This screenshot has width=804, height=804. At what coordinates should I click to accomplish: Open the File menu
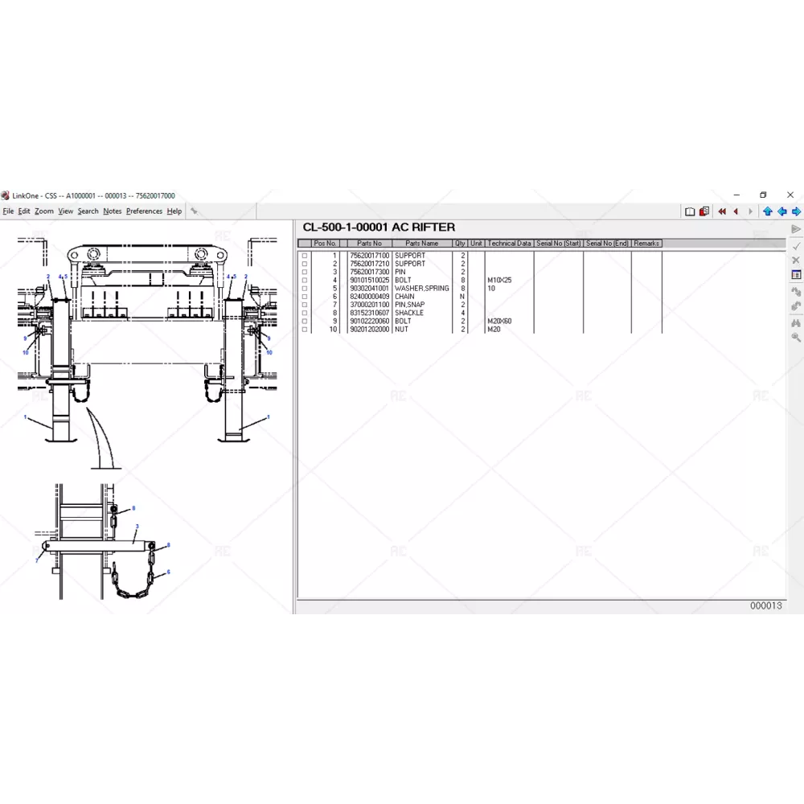(8, 211)
